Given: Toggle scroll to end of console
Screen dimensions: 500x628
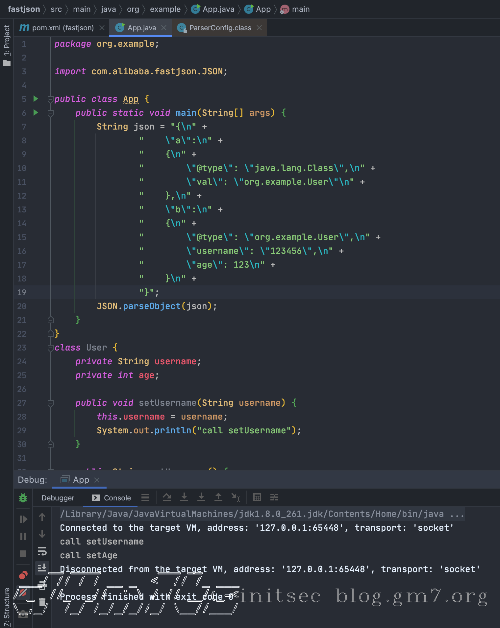Looking at the screenshot, I should (x=42, y=568).
